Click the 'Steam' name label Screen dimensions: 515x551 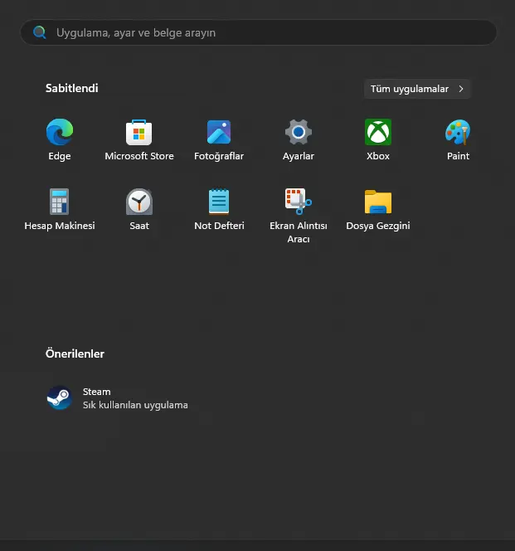(x=96, y=392)
